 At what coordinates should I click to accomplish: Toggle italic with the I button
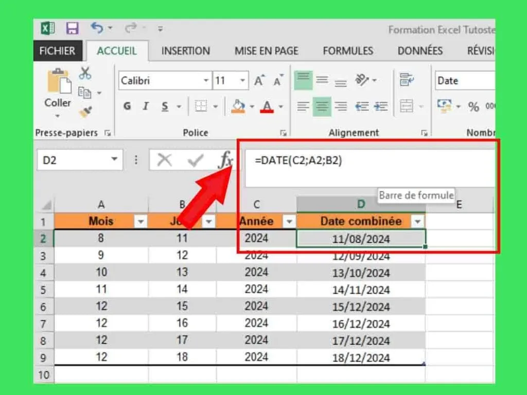pos(145,105)
